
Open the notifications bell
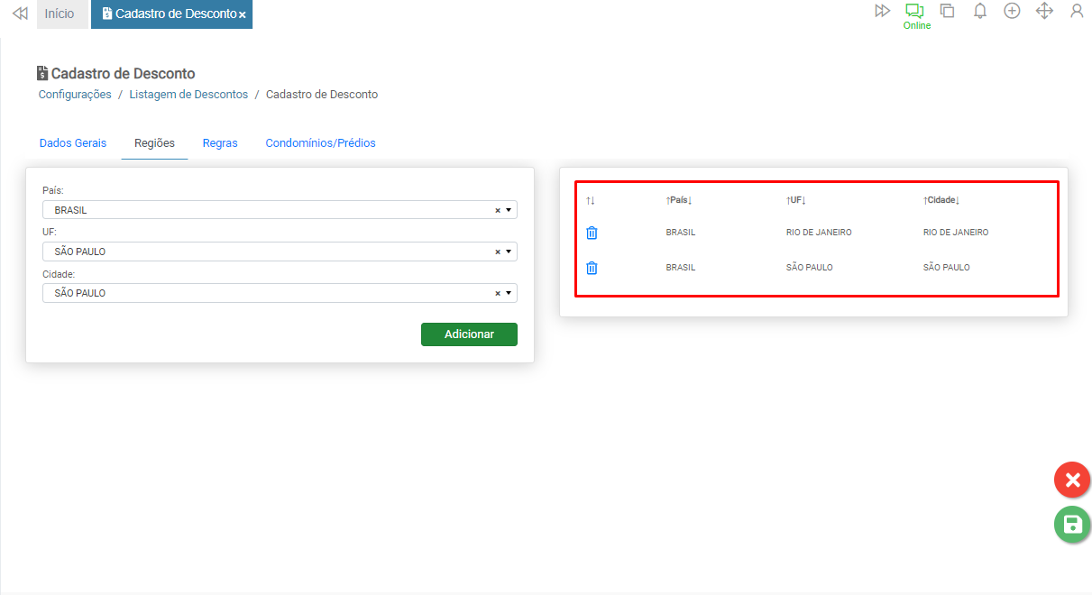click(980, 12)
